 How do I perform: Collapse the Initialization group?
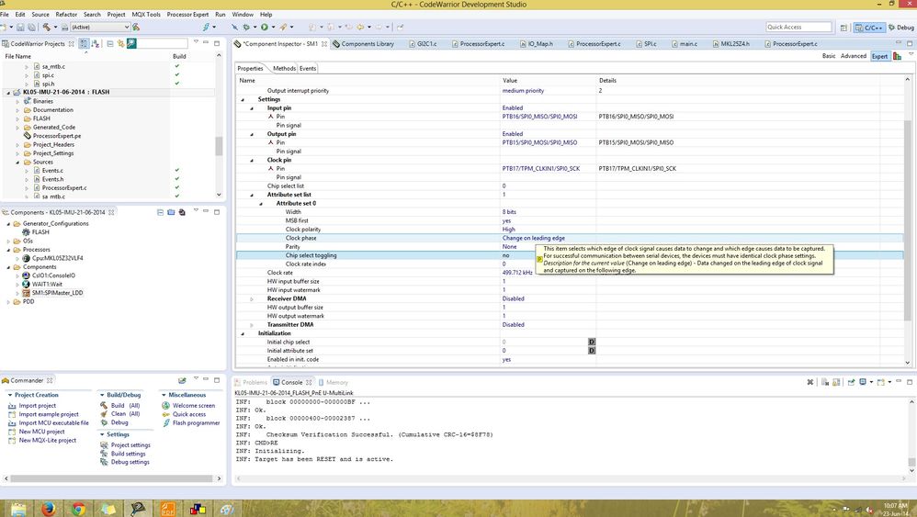click(x=243, y=333)
